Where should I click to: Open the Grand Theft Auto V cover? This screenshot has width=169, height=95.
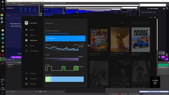click(x=99, y=40)
